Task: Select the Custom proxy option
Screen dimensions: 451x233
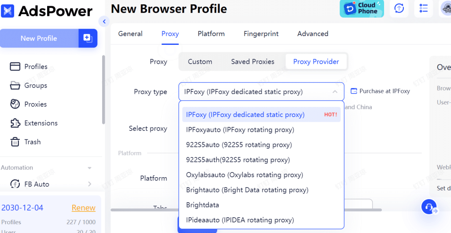Action: click(200, 62)
